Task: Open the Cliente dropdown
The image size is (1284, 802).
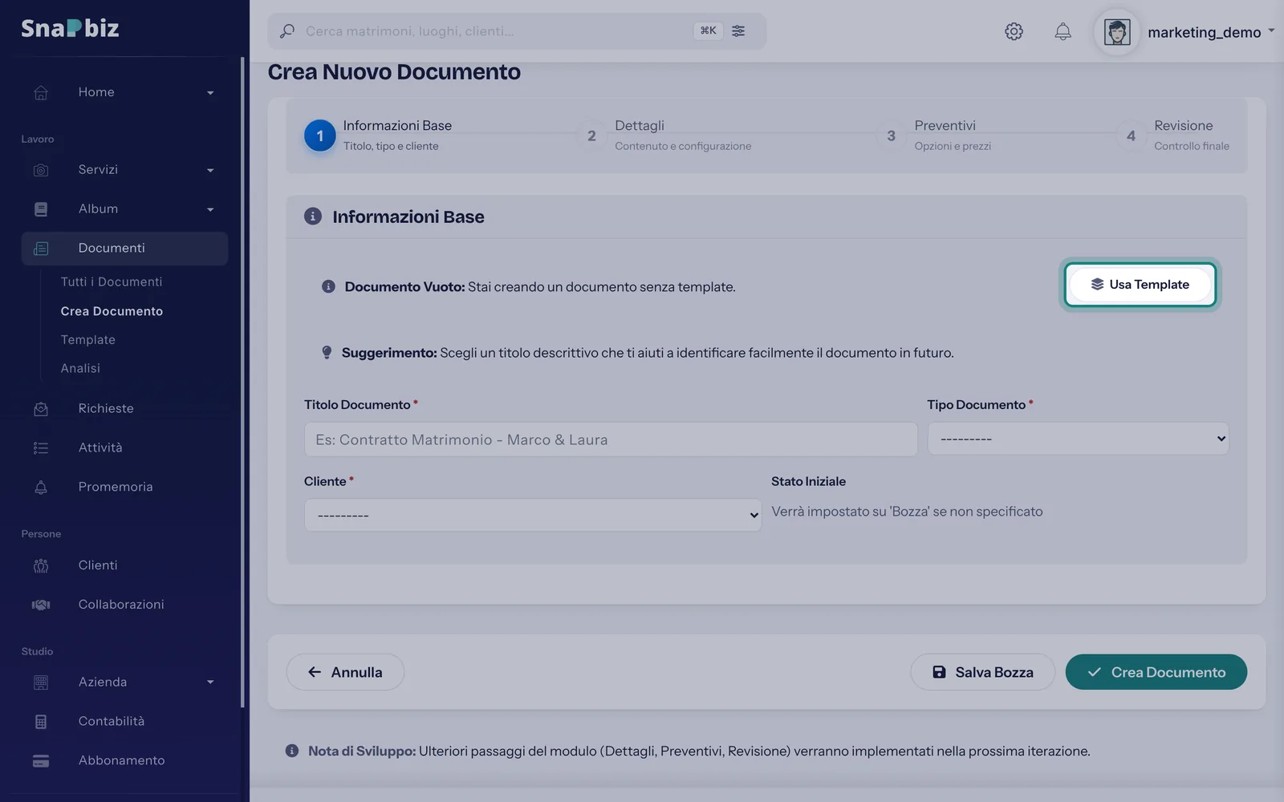Action: (533, 515)
